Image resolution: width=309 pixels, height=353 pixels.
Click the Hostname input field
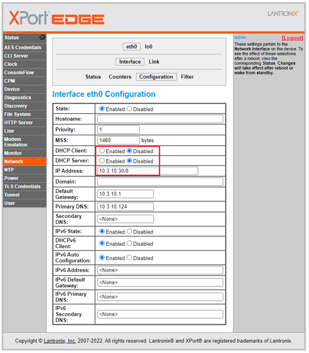(x=160, y=119)
